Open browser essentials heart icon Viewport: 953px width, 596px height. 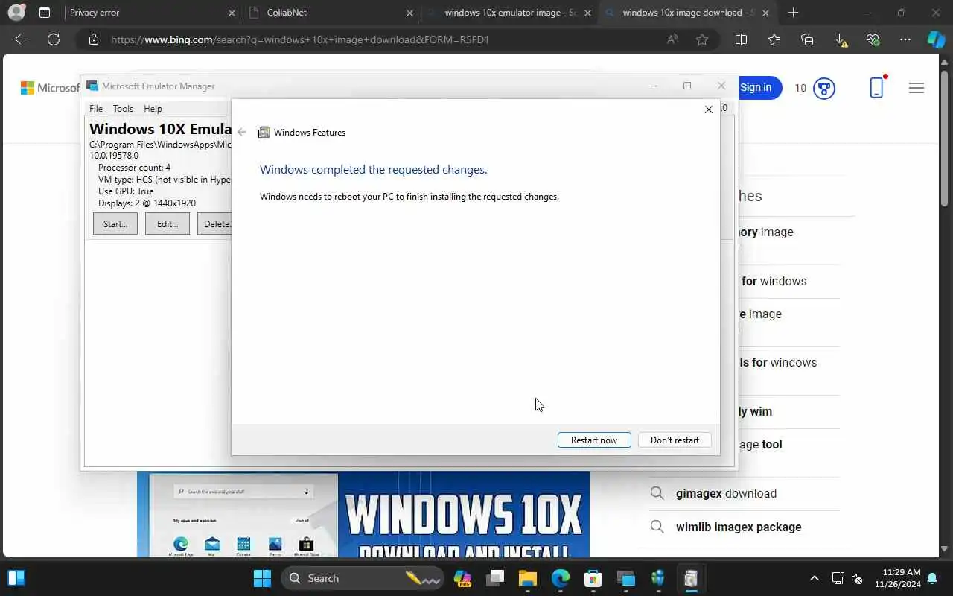(873, 39)
